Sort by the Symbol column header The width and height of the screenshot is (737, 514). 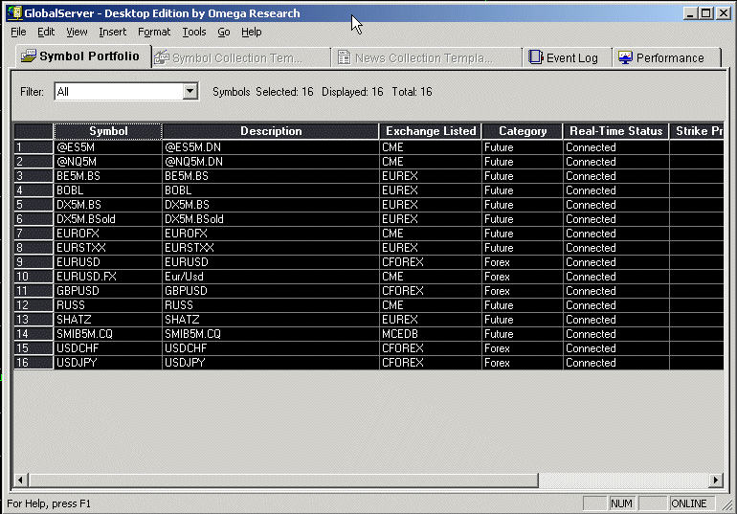(108, 131)
